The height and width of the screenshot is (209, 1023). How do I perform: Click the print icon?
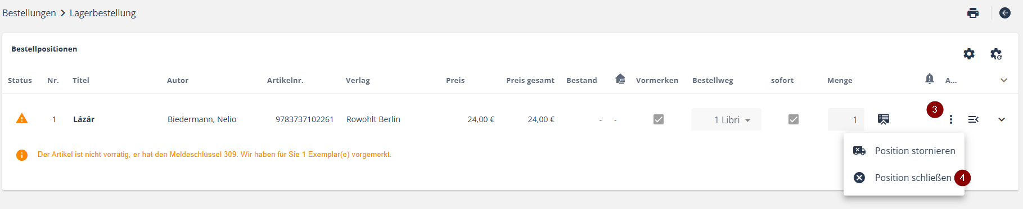point(973,13)
